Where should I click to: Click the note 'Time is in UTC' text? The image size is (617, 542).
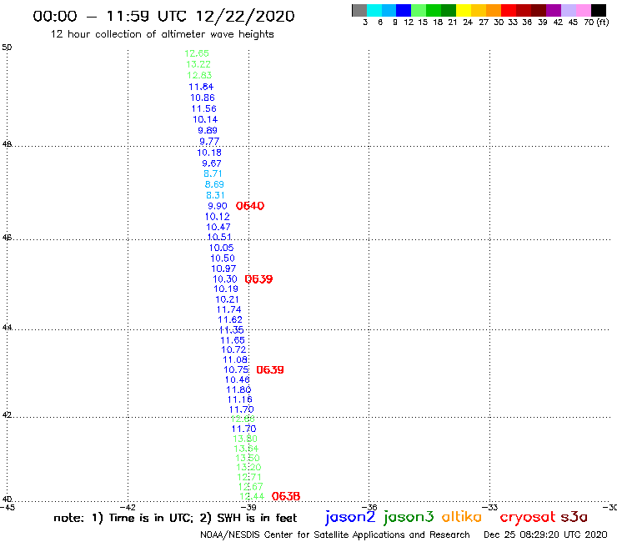(x=151, y=518)
